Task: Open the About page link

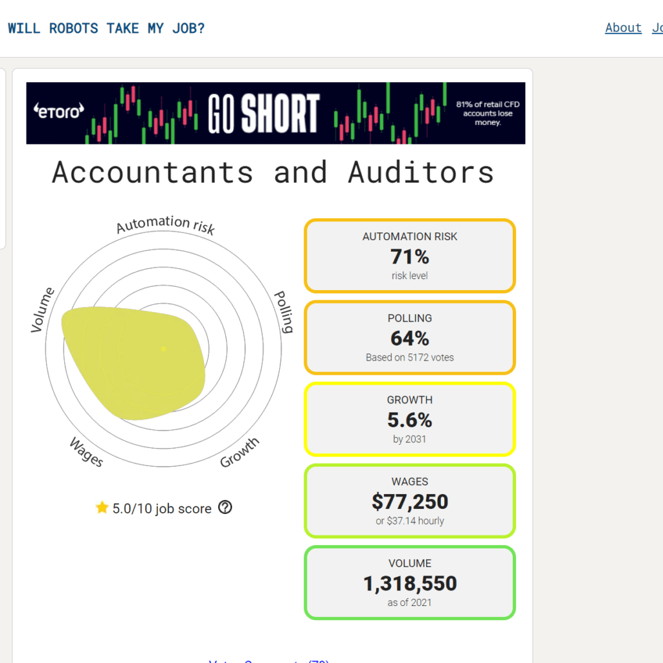Action: pos(624,28)
